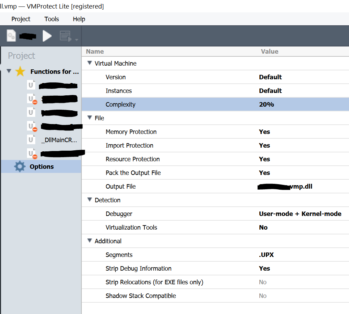Select the Virtual Machine group header
This screenshot has width=349, height=314.
(x=116, y=64)
